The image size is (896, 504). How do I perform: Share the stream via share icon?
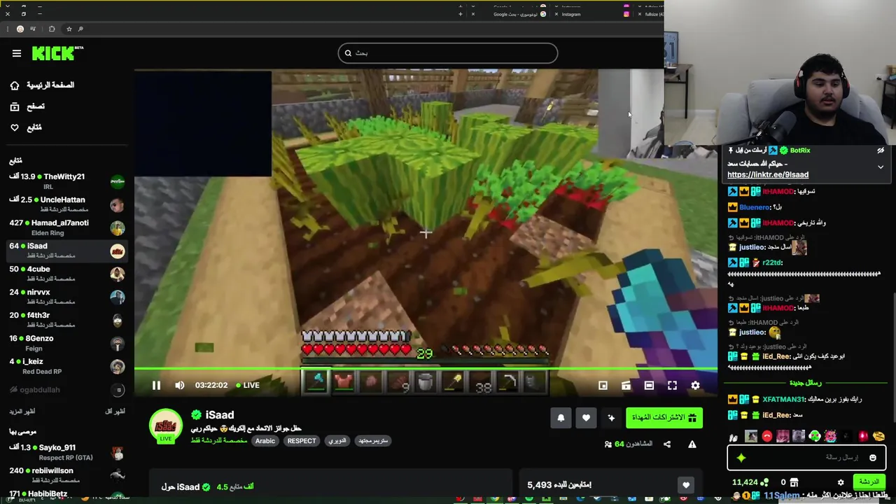[667, 444]
